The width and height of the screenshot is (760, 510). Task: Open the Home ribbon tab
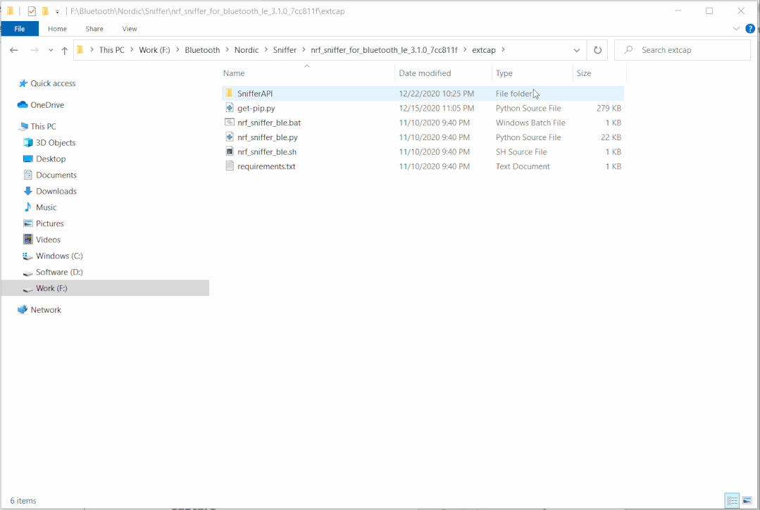click(x=57, y=29)
